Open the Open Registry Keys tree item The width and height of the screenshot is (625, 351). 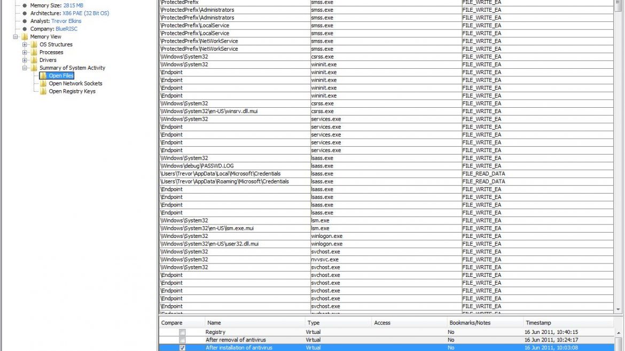pyautogui.click(x=72, y=91)
